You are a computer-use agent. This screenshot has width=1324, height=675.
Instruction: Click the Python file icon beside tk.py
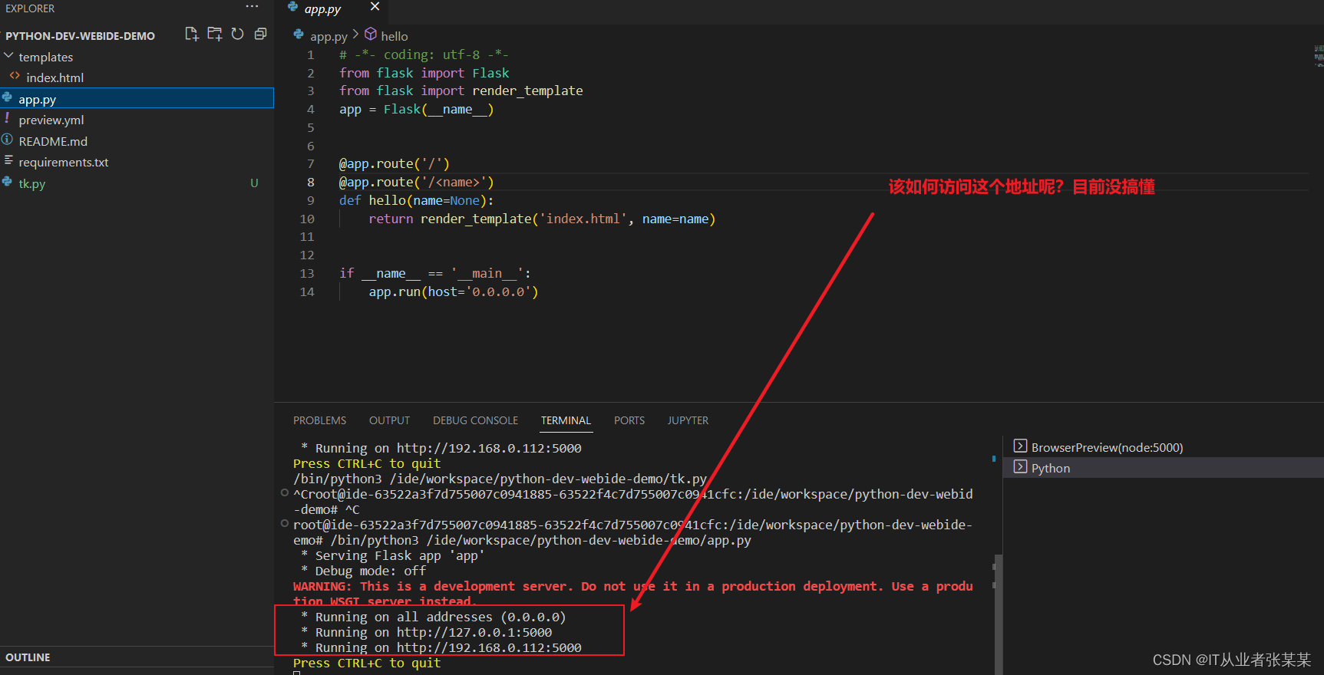[x=7, y=182]
